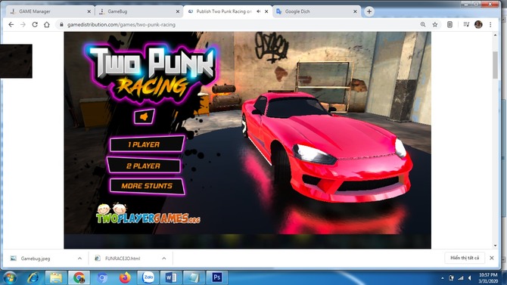The width and height of the screenshot is (507, 285).
Task: Start the 1 Player mode
Action: pos(147,144)
